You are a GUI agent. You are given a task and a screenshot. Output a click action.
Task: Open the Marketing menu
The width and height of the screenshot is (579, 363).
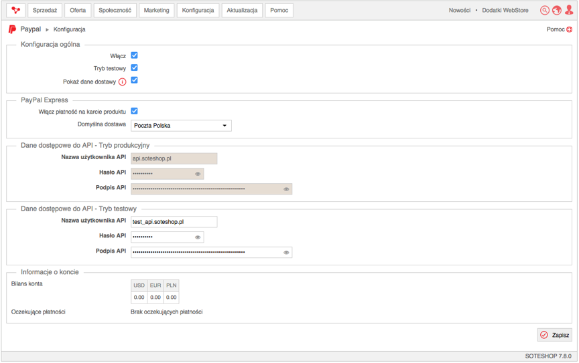(157, 10)
